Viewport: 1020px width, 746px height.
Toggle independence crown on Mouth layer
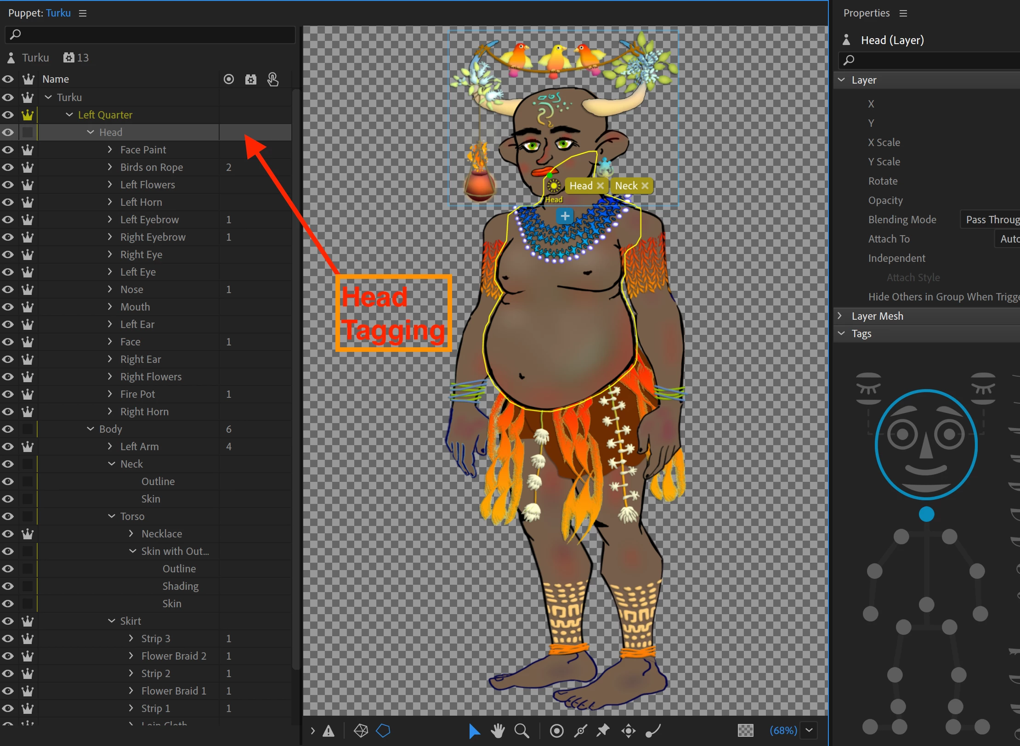(x=28, y=307)
